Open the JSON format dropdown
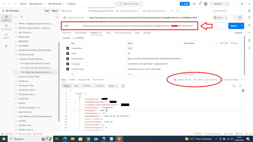Viewport: 253px width, 142px height. coord(113,86)
